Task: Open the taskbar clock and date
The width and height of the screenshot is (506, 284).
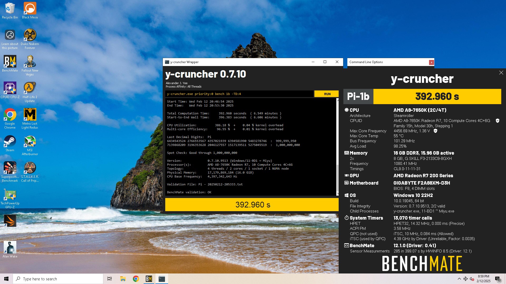Action: coord(483,279)
